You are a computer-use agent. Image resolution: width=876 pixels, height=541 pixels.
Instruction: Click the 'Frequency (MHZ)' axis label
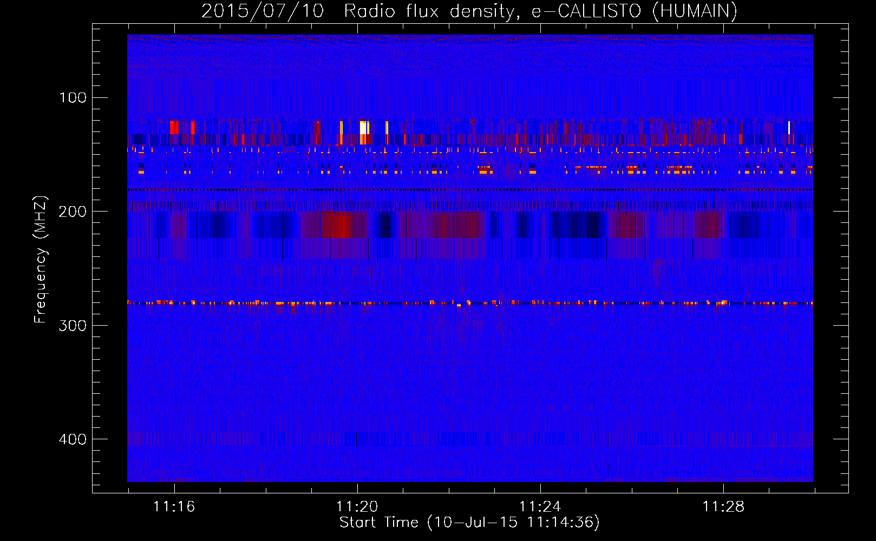(41, 259)
